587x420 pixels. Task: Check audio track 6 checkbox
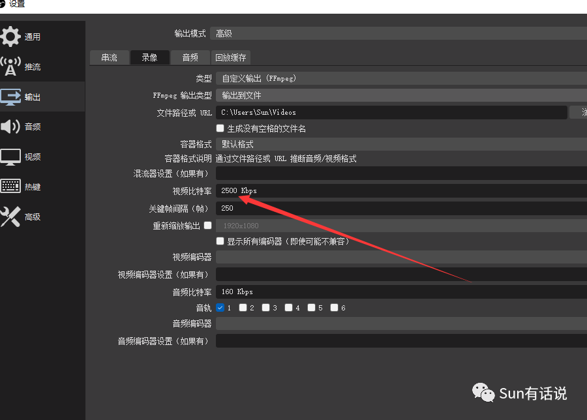[x=335, y=308]
